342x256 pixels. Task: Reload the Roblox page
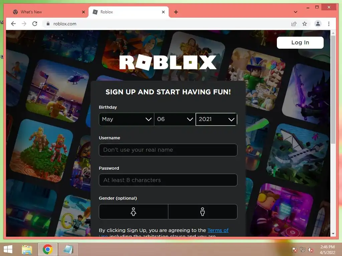tap(35, 24)
